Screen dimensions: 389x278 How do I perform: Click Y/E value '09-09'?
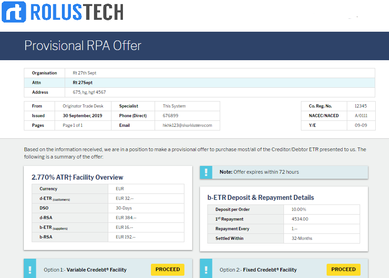[361, 125]
